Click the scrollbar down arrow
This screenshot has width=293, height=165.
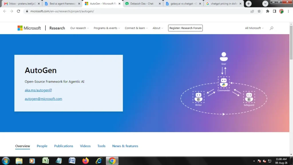coord(291,154)
